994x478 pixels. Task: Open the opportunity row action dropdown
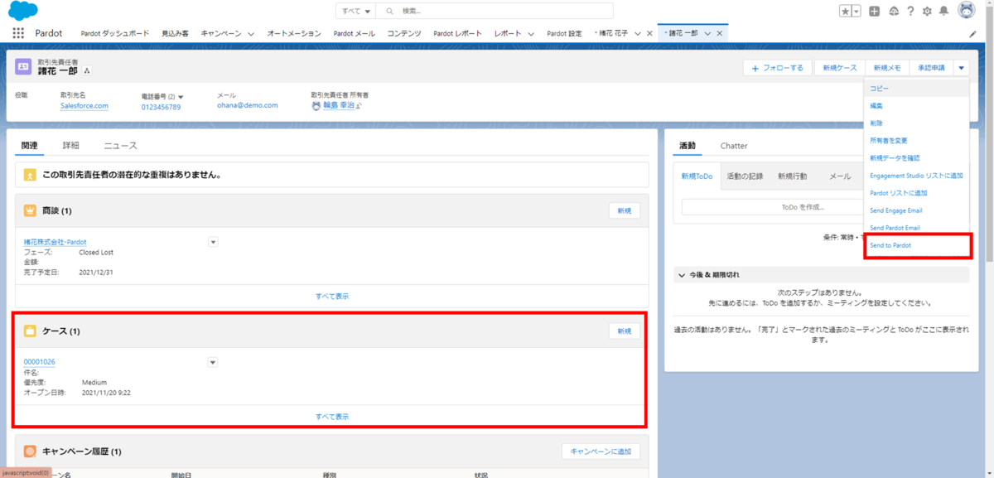click(x=213, y=241)
